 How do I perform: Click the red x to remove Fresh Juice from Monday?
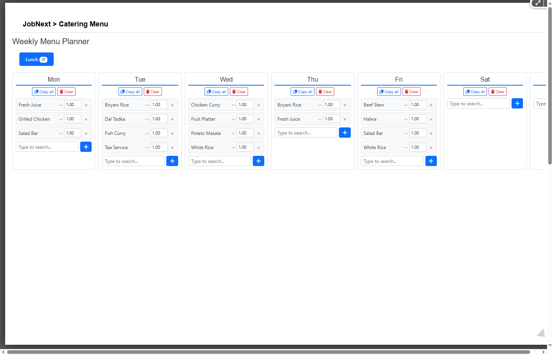click(x=86, y=105)
